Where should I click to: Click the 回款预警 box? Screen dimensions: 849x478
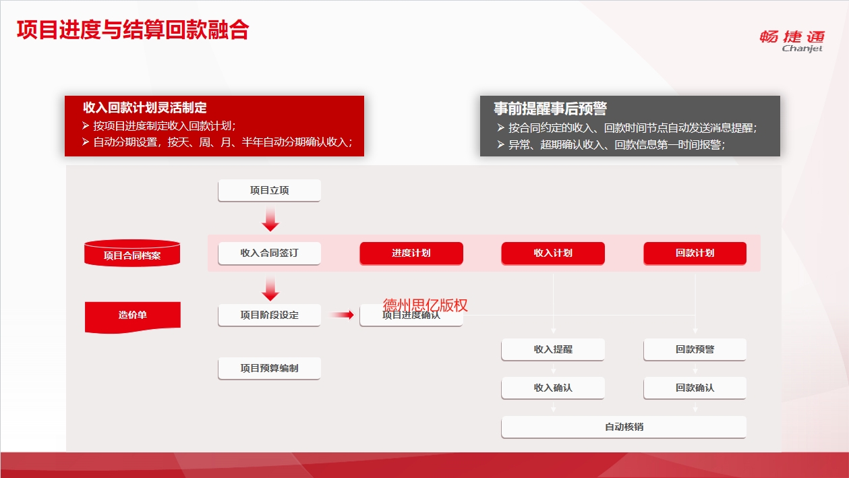point(695,350)
